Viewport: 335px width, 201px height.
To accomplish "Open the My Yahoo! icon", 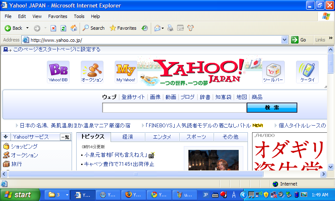I will click(126, 72).
